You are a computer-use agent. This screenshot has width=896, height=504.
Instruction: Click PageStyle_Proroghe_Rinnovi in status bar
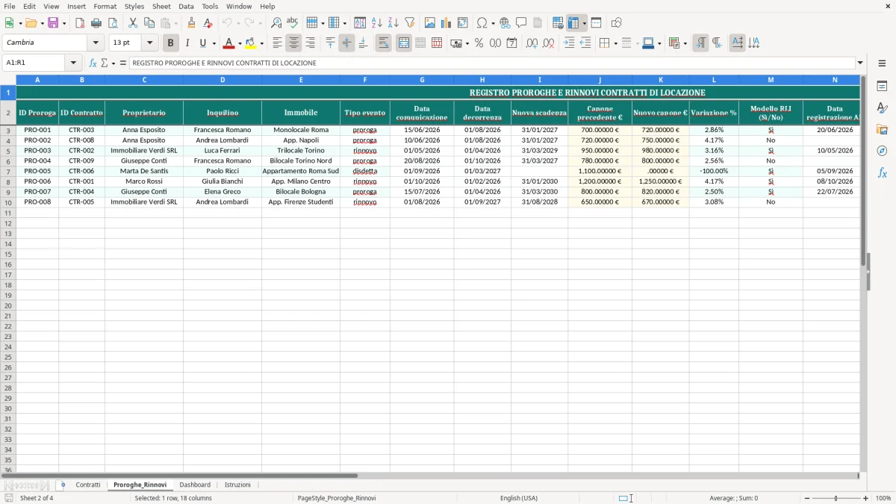point(337,498)
